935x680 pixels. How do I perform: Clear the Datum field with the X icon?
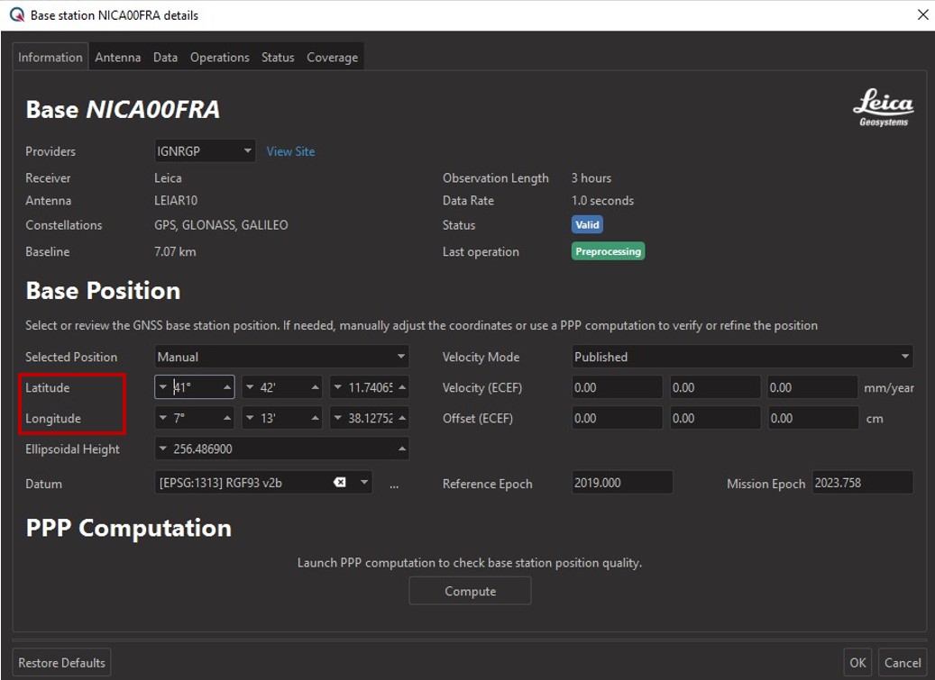pos(340,483)
